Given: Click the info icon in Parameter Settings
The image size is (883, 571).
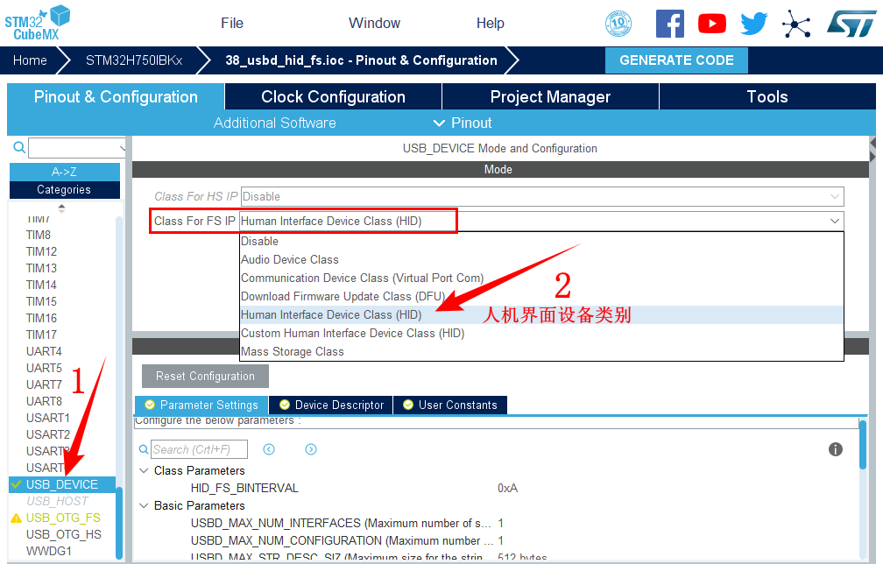Looking at the screenshot, I should [835, 449].
